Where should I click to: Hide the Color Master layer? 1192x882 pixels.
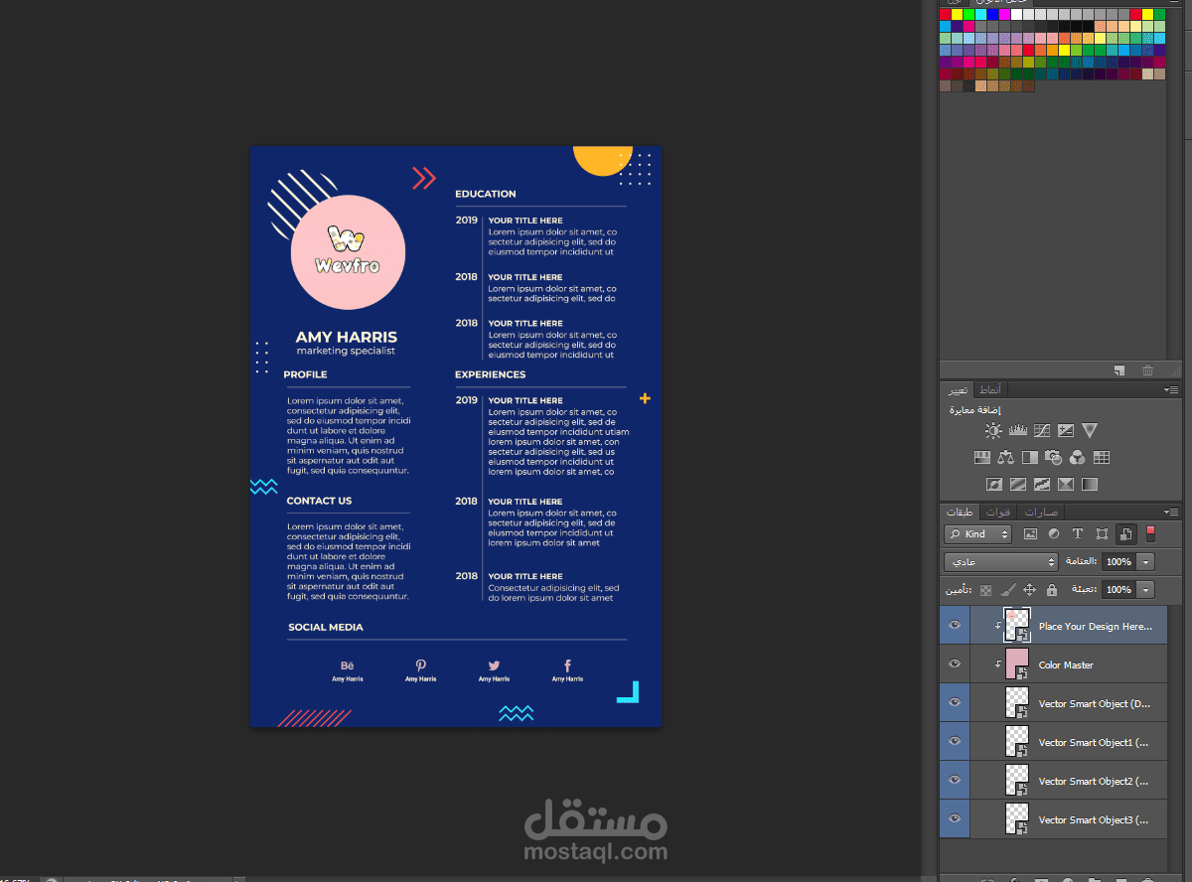(x=955, y=664)
